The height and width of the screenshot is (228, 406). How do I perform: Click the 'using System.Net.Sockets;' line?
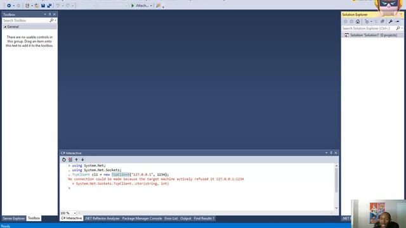tap(96, 170)
